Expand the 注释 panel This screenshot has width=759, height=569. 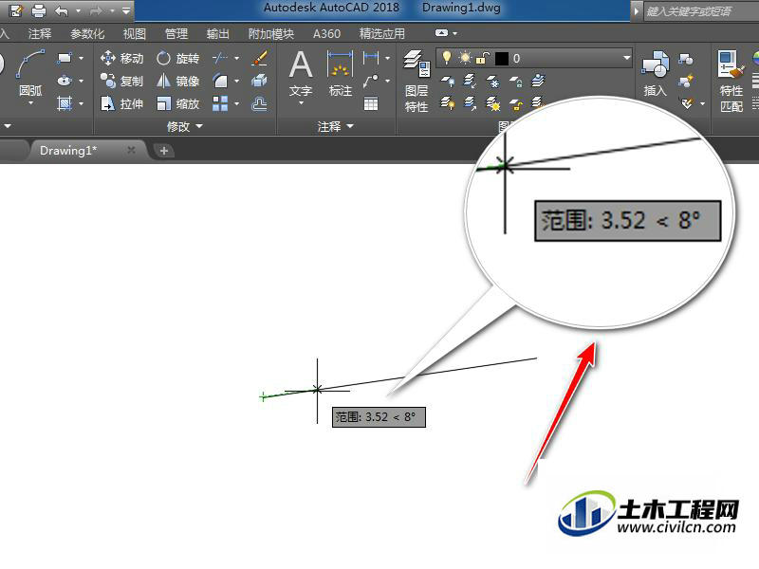tap(336, 127)
